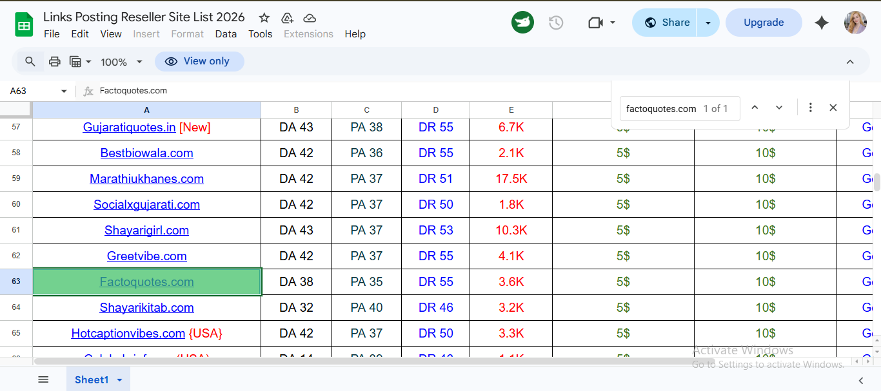Open the all sheets list icon
The width and height of the screenshot is (881, 391).
click(x=43, y=379)
